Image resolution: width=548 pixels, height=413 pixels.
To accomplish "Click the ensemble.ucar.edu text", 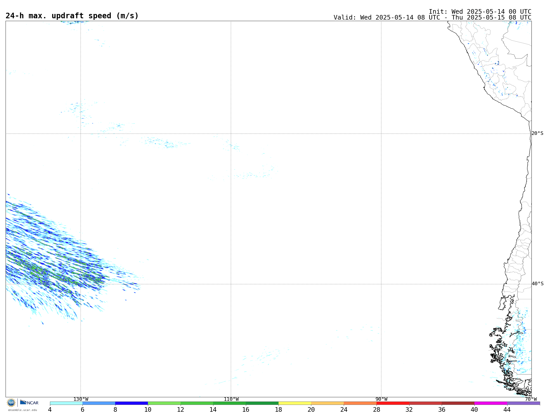I will coord(22,410).
